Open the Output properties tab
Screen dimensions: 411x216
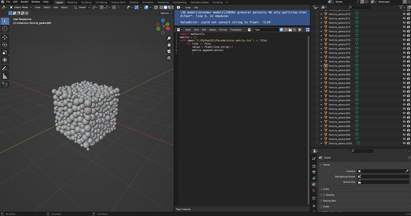point(314,172)
